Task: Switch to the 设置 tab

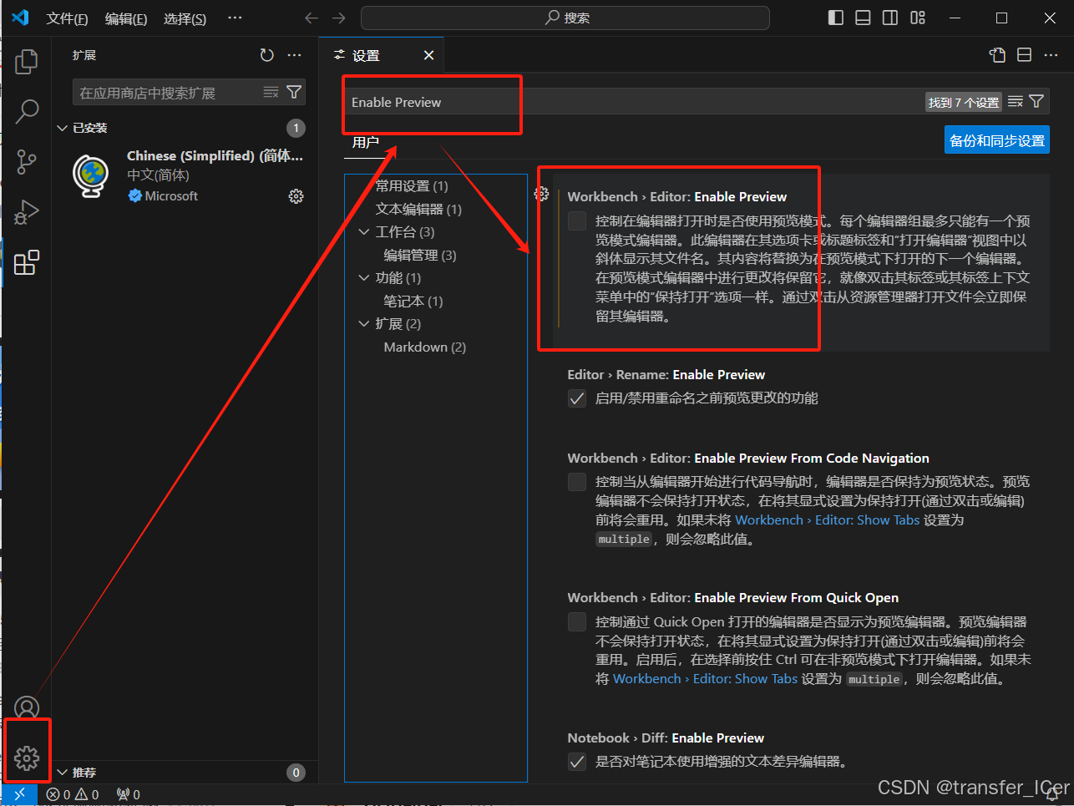Action: 366,55
